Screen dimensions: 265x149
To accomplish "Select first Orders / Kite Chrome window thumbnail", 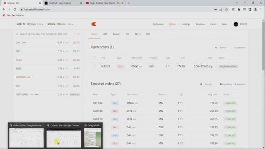I will 26,136.
